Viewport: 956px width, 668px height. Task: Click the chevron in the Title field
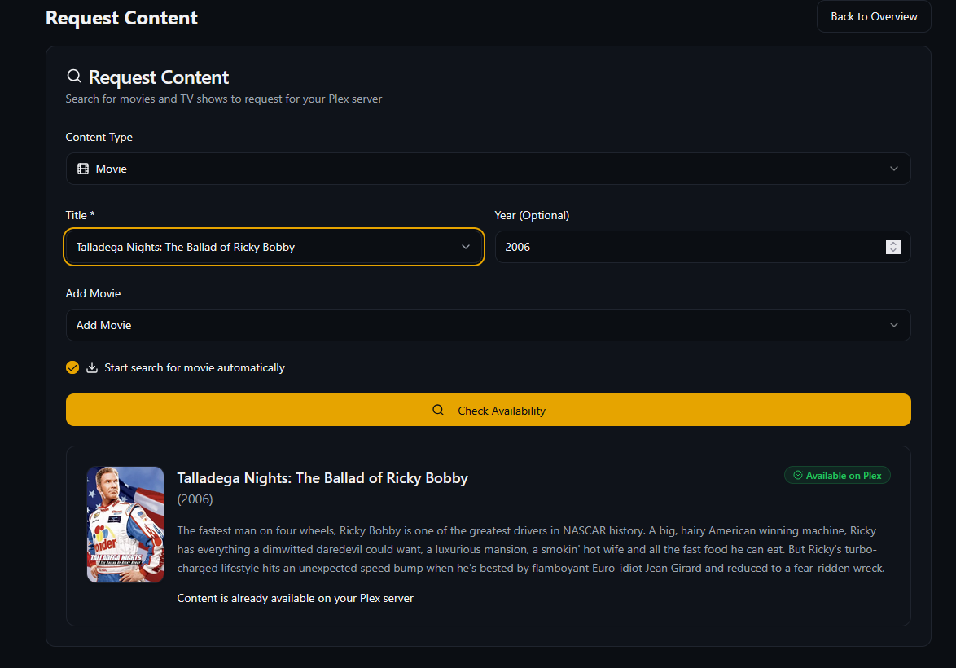(465, 247)
